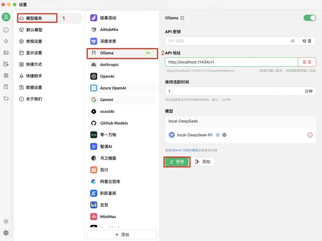Image resolution: width=322 pixels, height=241 pixels.
Task: Select the GitHub Models provider
Action: [122, 123]
